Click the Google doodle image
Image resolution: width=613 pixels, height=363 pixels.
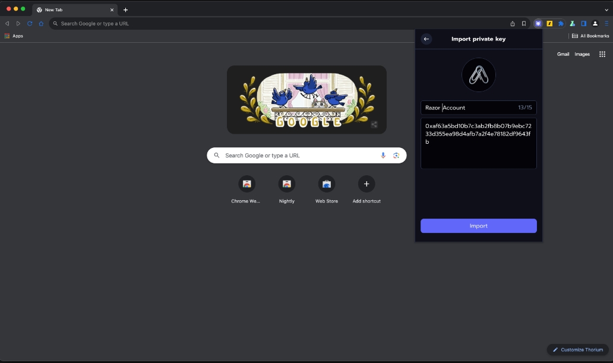307,100
